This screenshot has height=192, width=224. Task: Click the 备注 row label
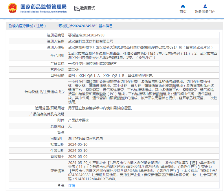point(61,132)
